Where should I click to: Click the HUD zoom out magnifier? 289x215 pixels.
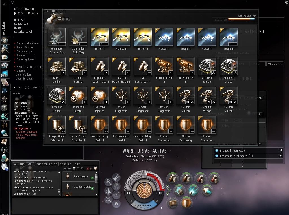click(x=108, y=200)
